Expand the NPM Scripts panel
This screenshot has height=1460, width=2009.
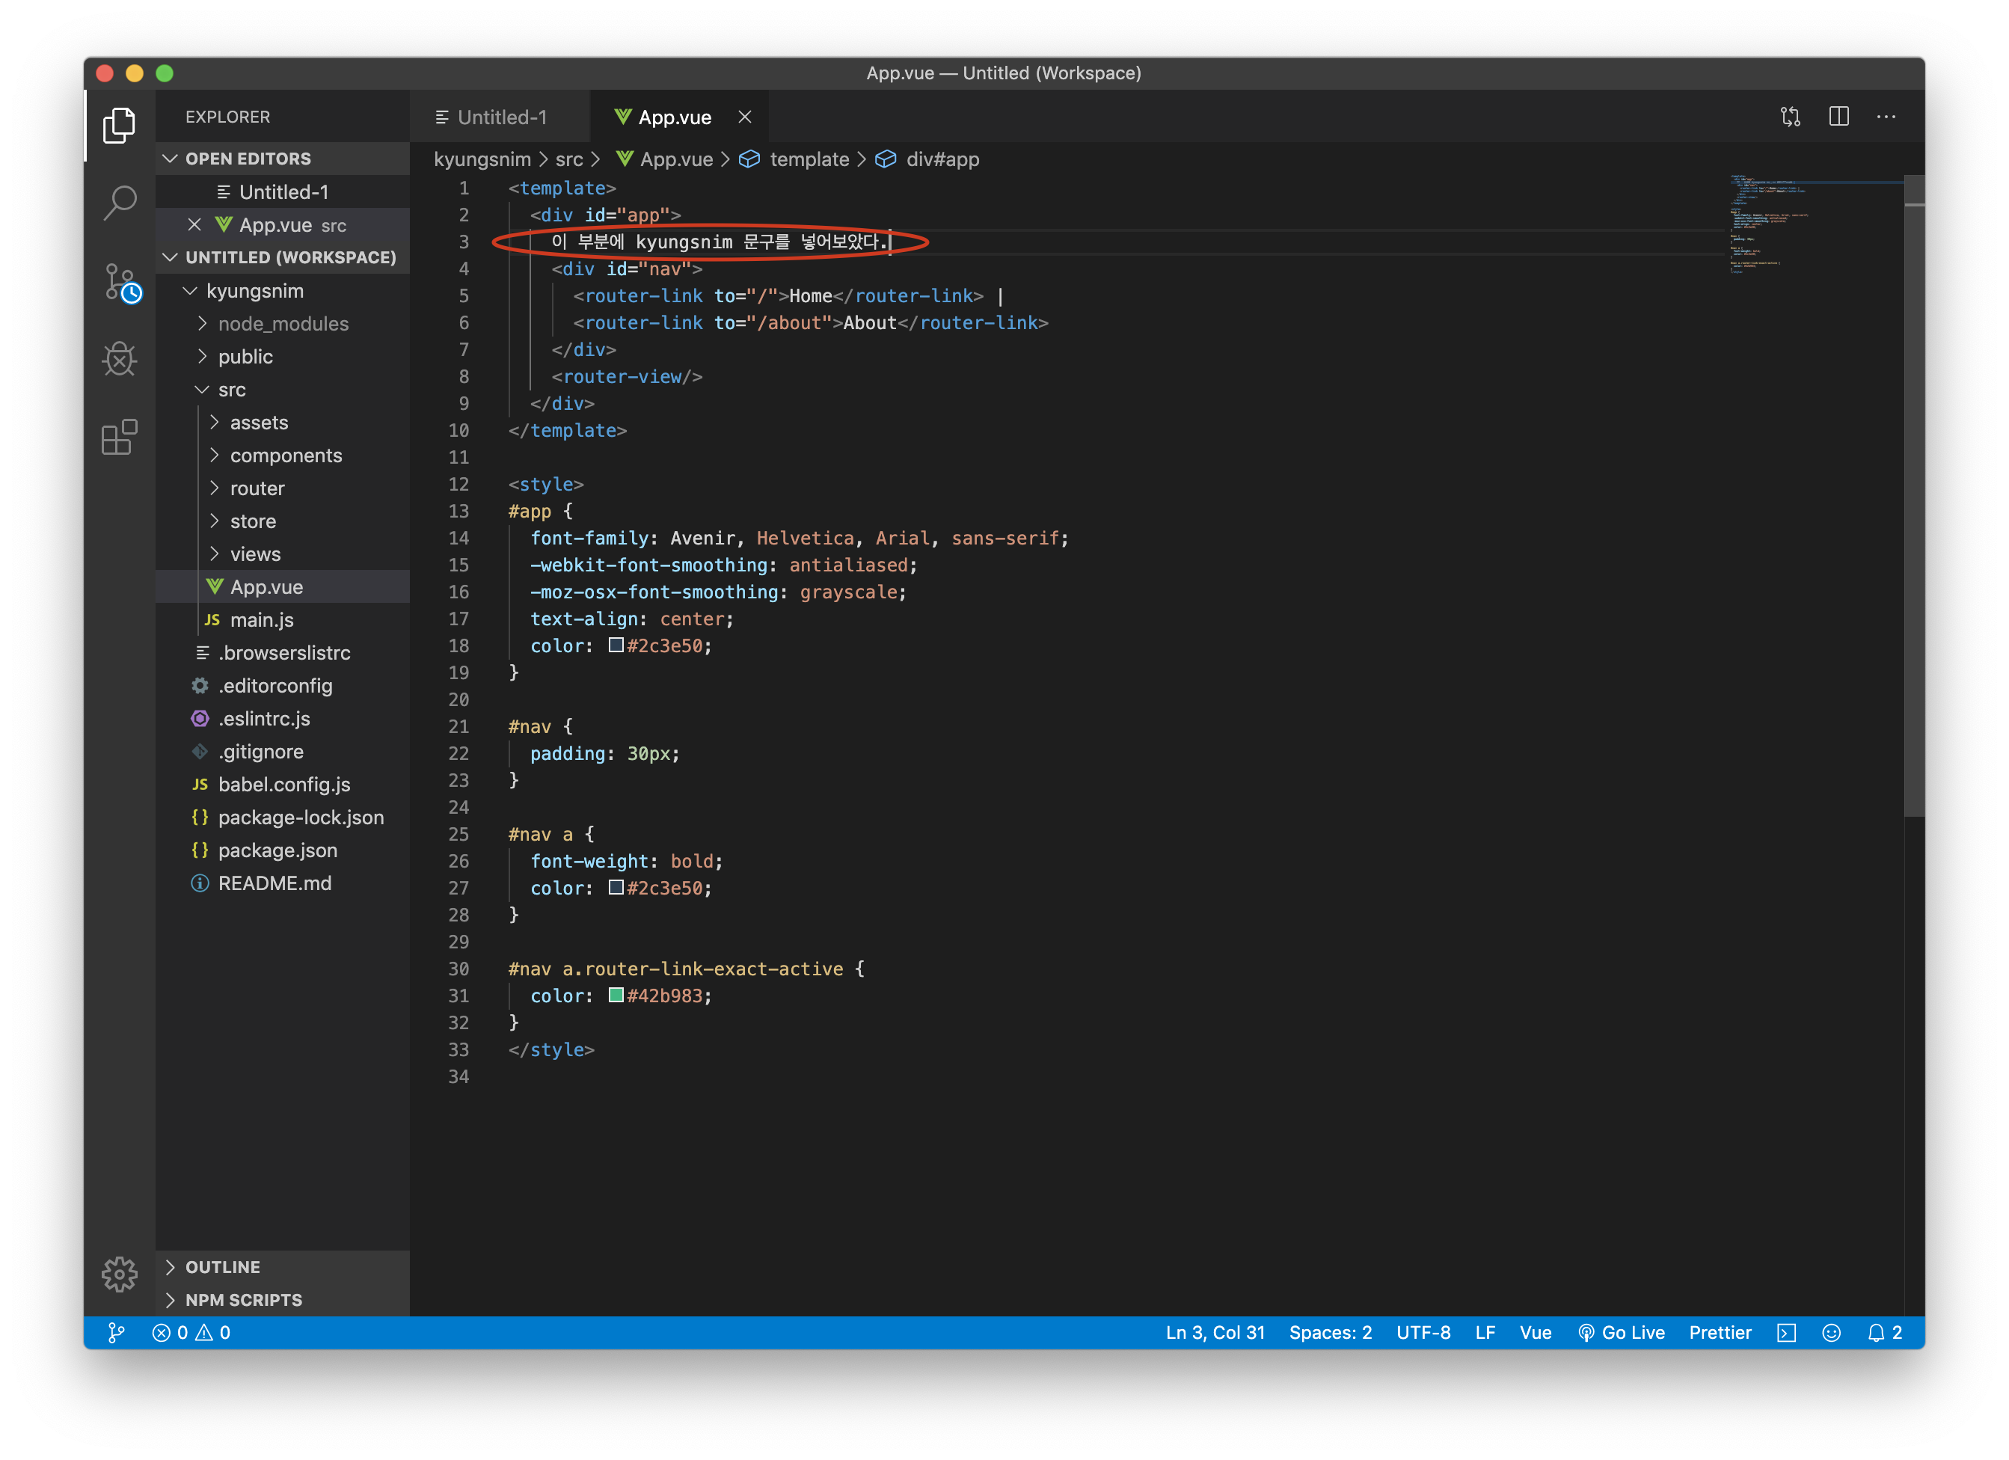[x=244, y=1300]
